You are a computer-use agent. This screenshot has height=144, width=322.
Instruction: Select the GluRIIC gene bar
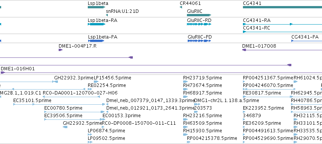(x=199, y=15)
